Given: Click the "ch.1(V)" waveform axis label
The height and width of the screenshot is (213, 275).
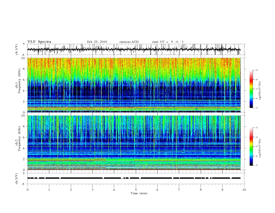Looking at the screenshot, I should tap(17, 49).
